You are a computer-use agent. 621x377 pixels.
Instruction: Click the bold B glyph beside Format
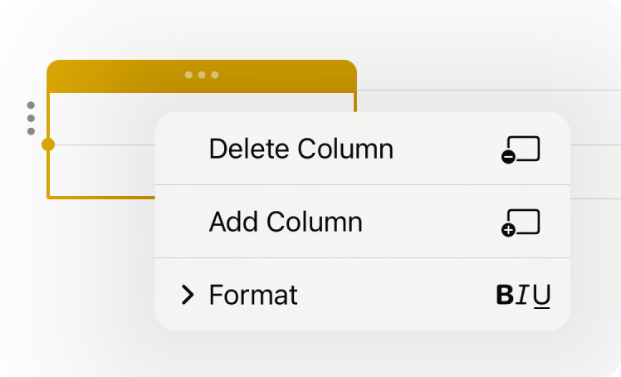505,295
